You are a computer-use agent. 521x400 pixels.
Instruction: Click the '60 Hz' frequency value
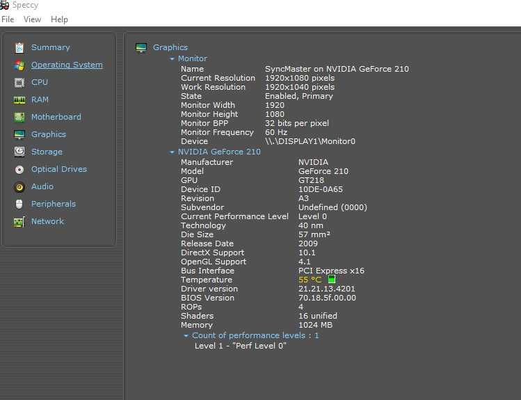point(276,132)
